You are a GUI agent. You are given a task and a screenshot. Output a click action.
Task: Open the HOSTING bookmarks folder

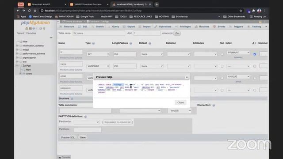pyautogui.click(x=162, y=17)
